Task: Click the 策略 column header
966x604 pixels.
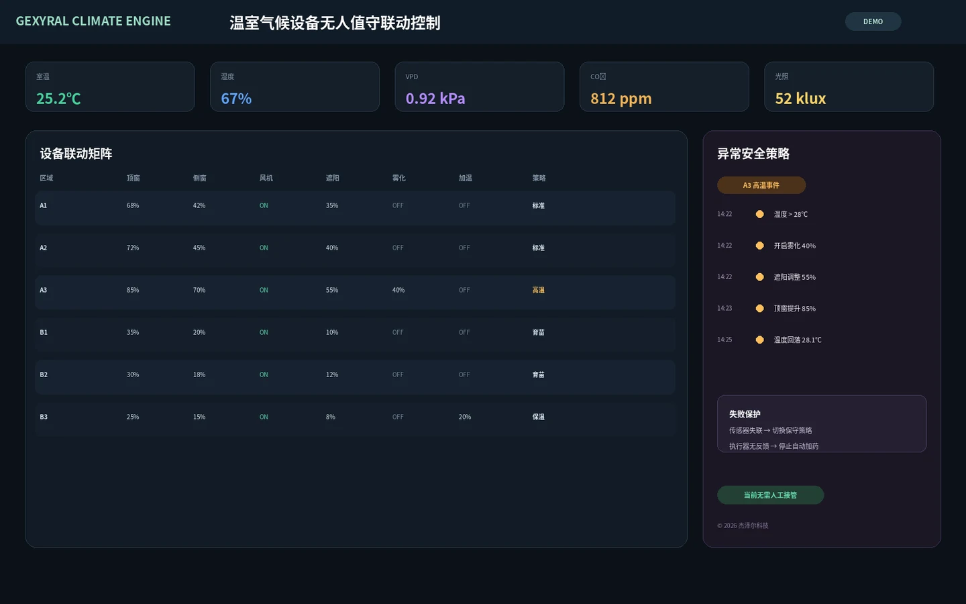Action: [x=539, y=179]
